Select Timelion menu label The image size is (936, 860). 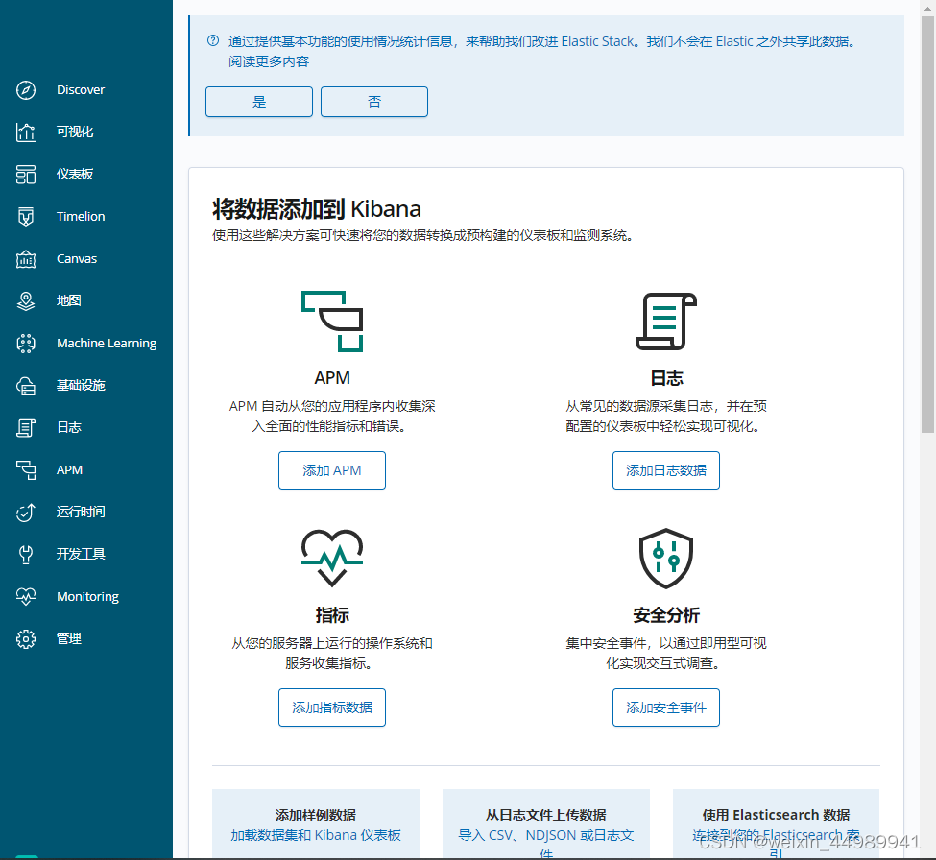(81, 217)
